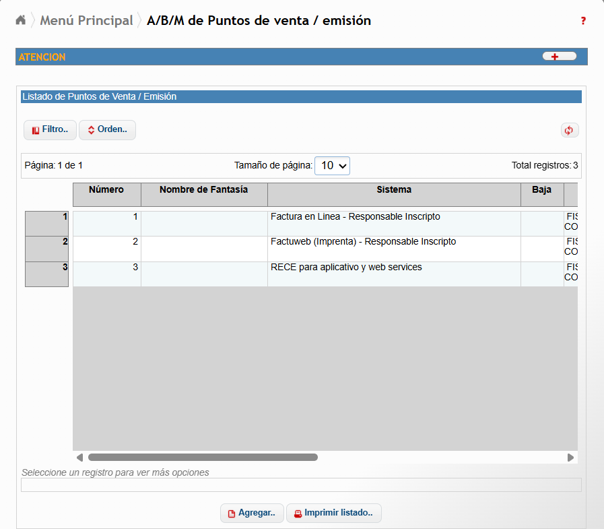This screenshot has width=604, height=529.
Task: Sort by the Número column header
Action: click(x=106, y=194)
